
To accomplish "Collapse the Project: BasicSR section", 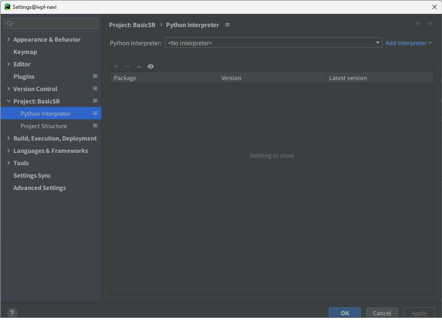I will (9, 101).
